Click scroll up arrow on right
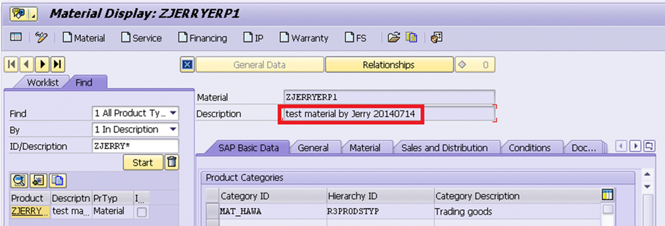Screen dimensions: 665x226 click(x=648, y=174)
